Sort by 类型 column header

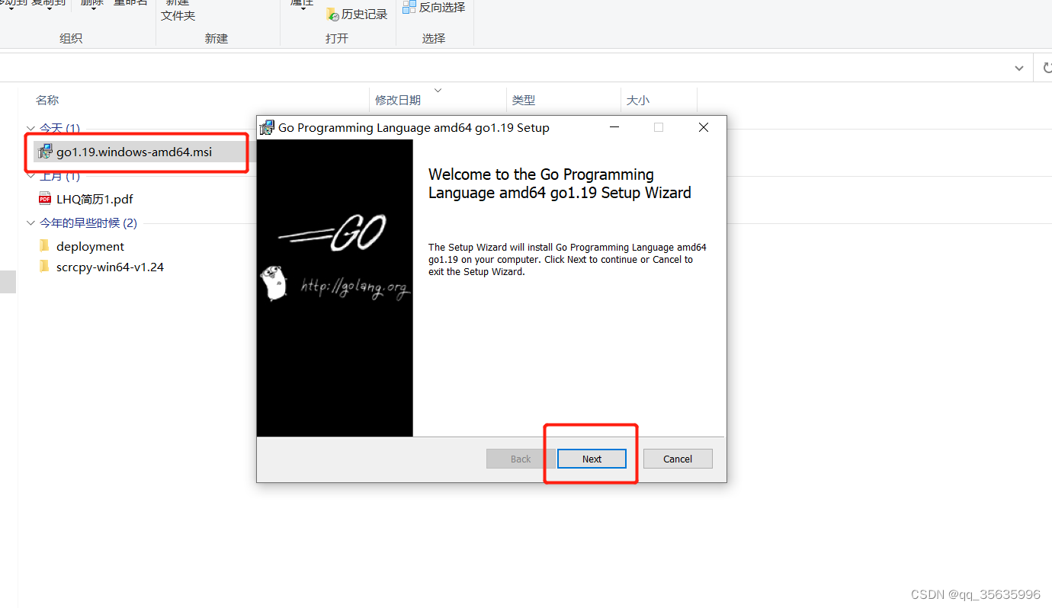pos(524,100)
